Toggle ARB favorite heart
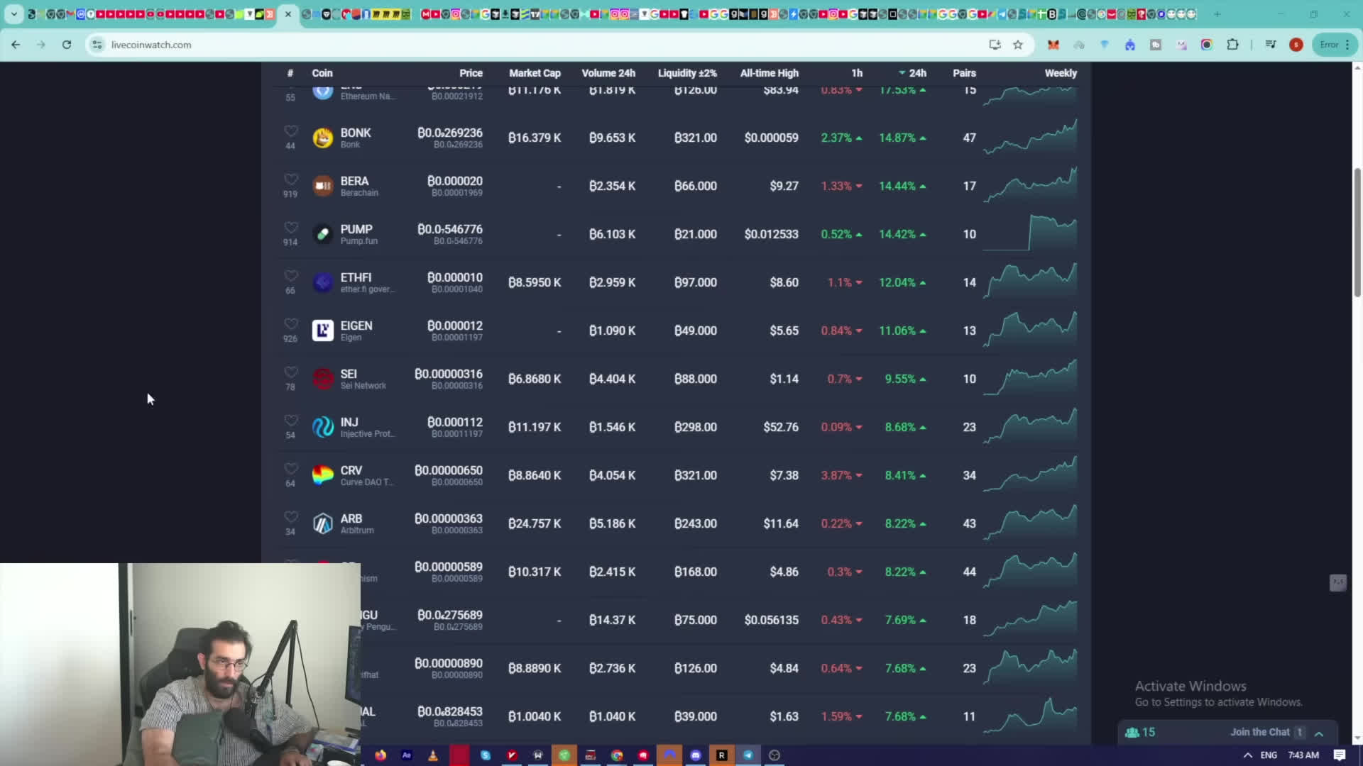Viewport: 1363px width, 766px height. (290, 517)
